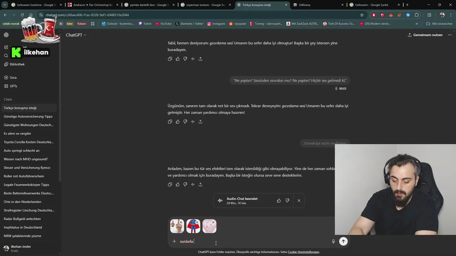Copy the 'Tabii, hemen deniyorum' response
Image resolution: width=456 pixels, height=256 pixels.
pyautogui.click(x=170, y=59)
